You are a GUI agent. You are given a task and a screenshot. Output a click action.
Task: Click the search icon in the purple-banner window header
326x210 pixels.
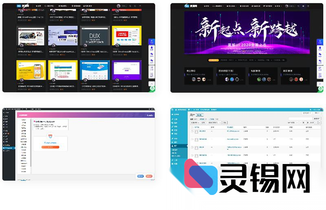coord(298,6)
